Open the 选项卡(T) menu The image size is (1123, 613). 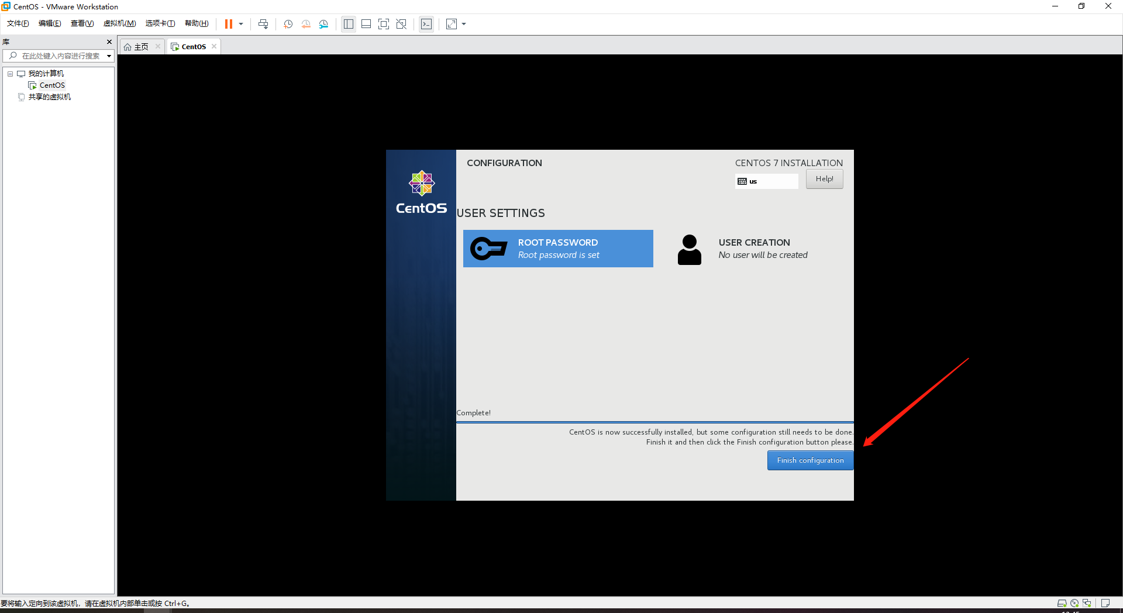160,23
